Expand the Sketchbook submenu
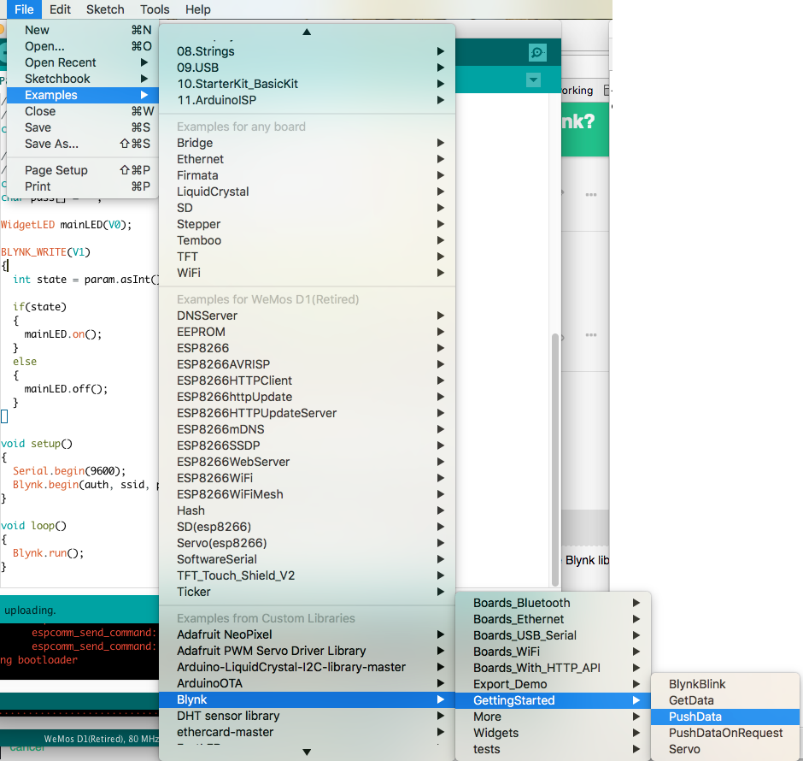The height and width of the screenshot is (761, 803). [83, 79]
